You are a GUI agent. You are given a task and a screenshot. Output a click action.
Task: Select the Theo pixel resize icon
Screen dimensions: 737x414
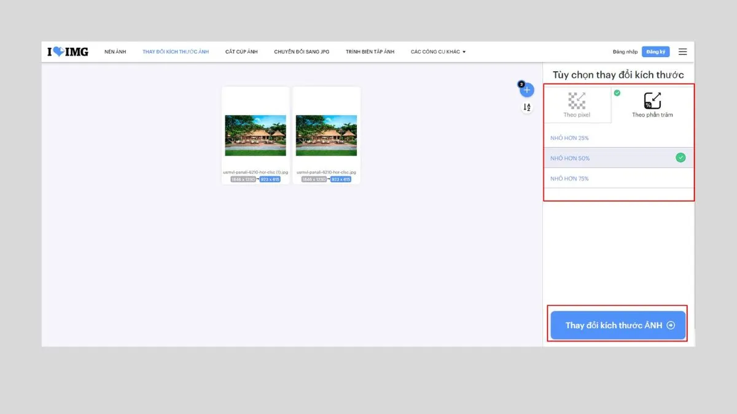click(x=577, y=101)
